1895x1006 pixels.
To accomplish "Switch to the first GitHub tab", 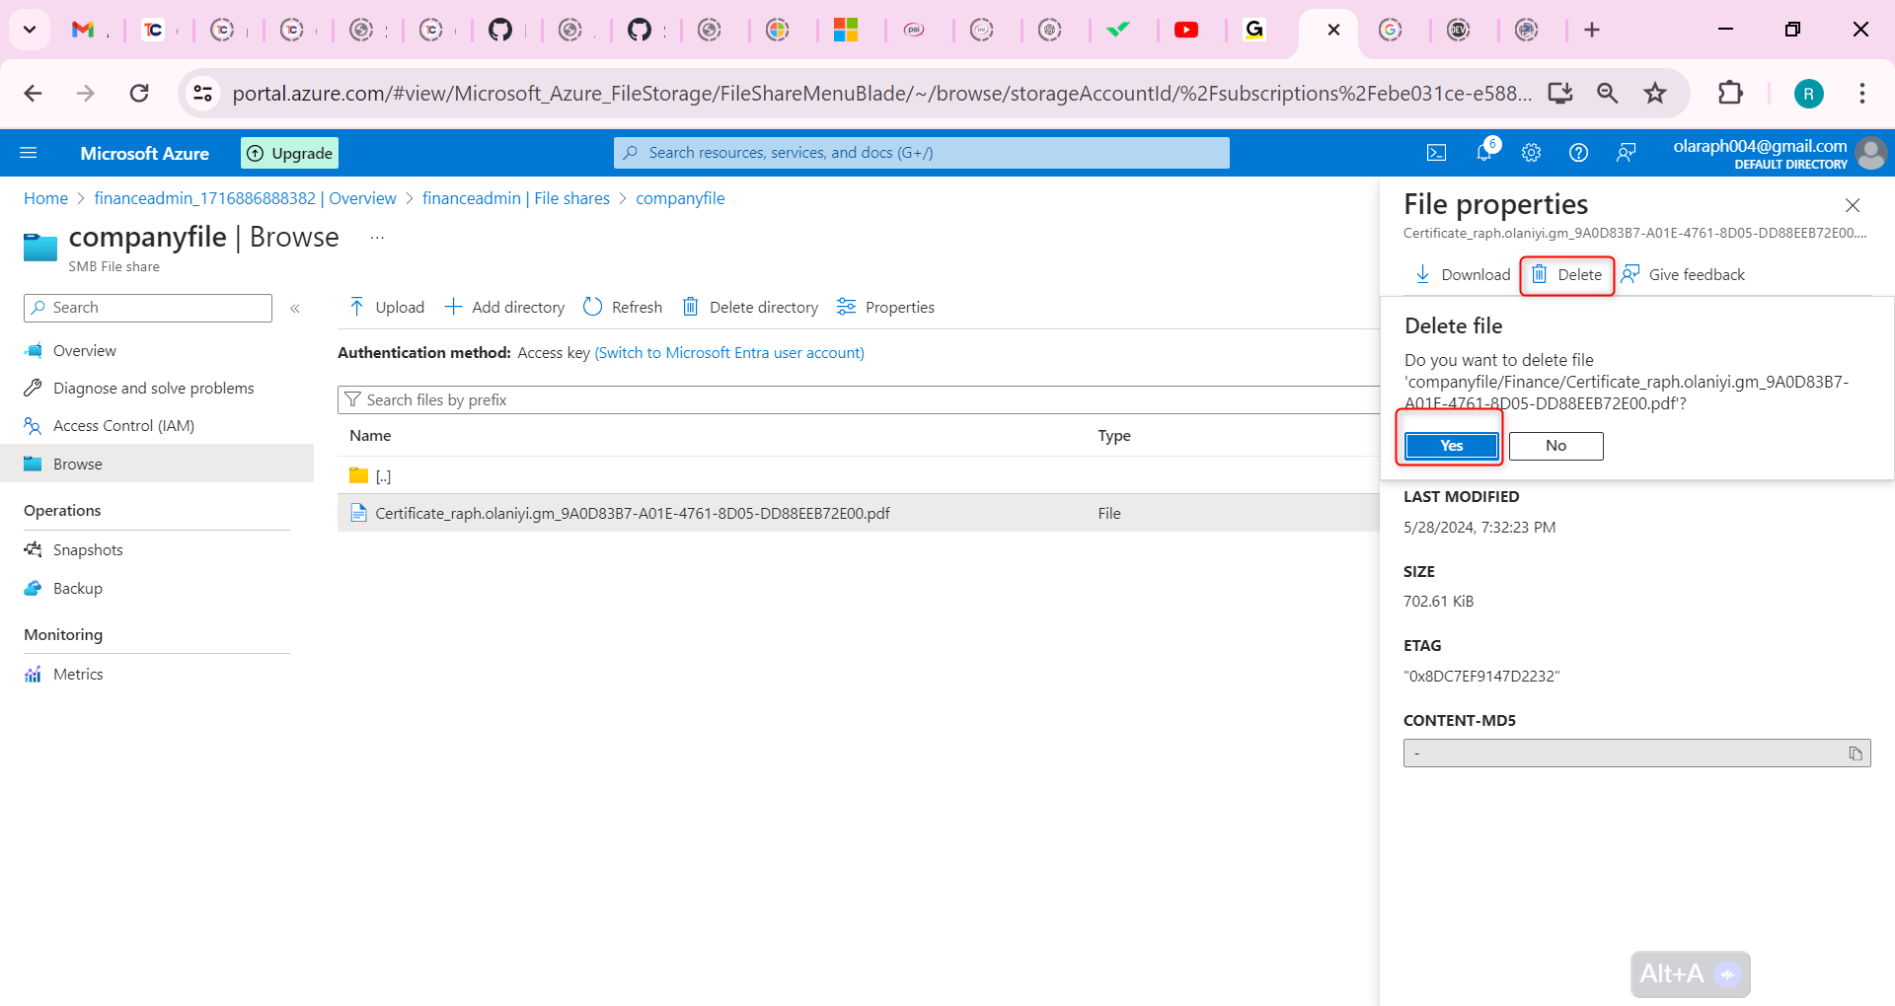I will tap(500, 30).
